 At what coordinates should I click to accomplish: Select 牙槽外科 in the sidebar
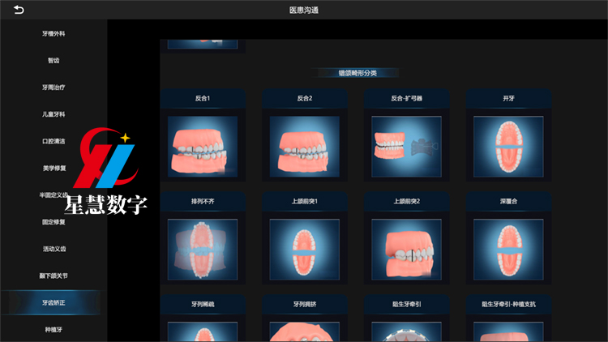pos(54,34)
